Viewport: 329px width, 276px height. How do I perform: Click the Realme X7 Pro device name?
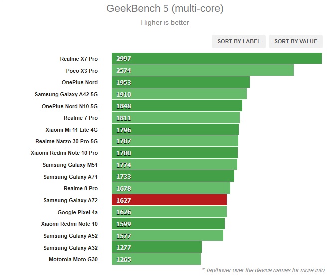[x=79, y=59]
